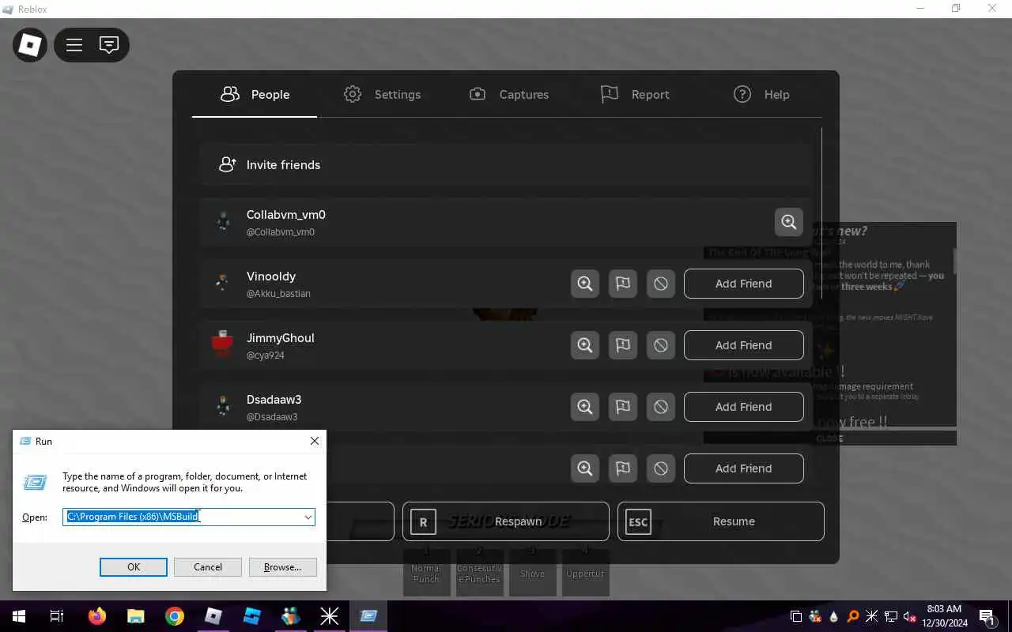Image resolution: width=1012 pixels, height=632 pixels.
Task: Click the Run dialog taskbar icon
Action: coord(368,616)
